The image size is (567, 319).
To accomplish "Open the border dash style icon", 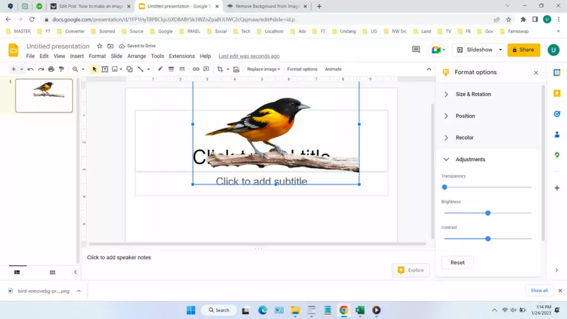I will (x=182, y=69).
